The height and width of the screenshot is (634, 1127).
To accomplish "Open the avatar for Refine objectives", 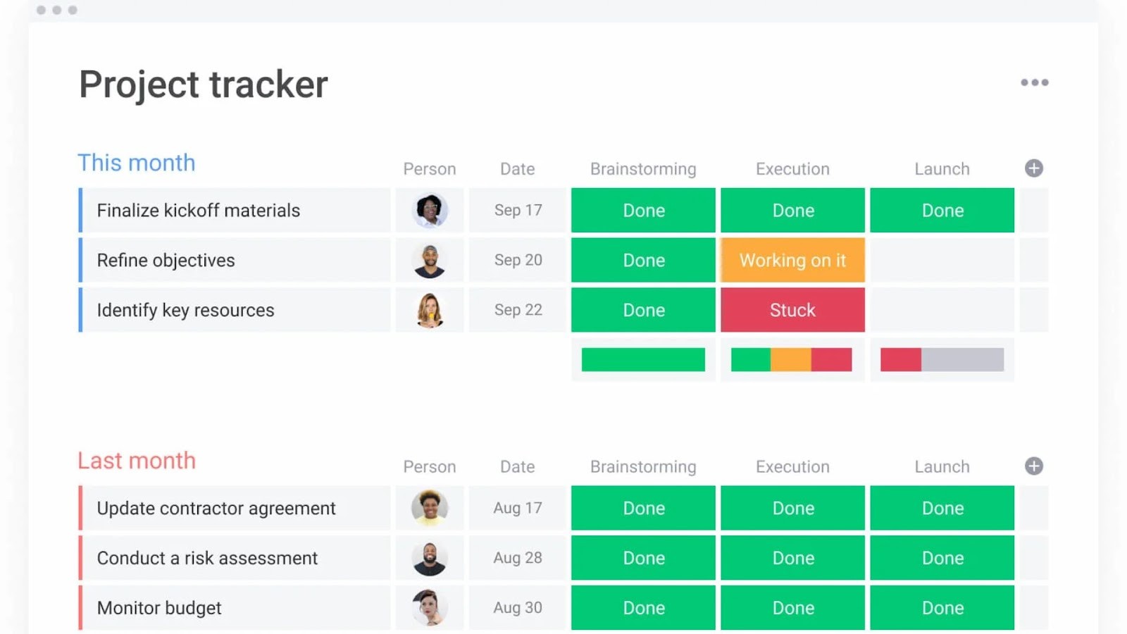I will [430, 260].
